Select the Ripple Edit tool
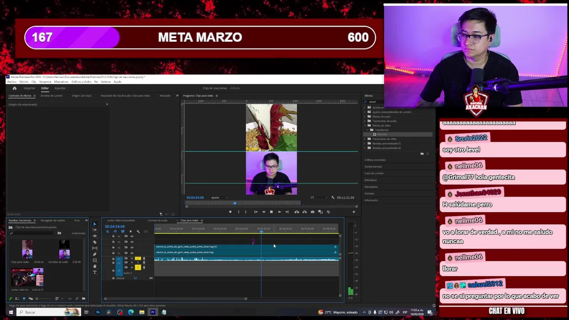This screenshot has width=569, height=320. [x=95, y=236]
